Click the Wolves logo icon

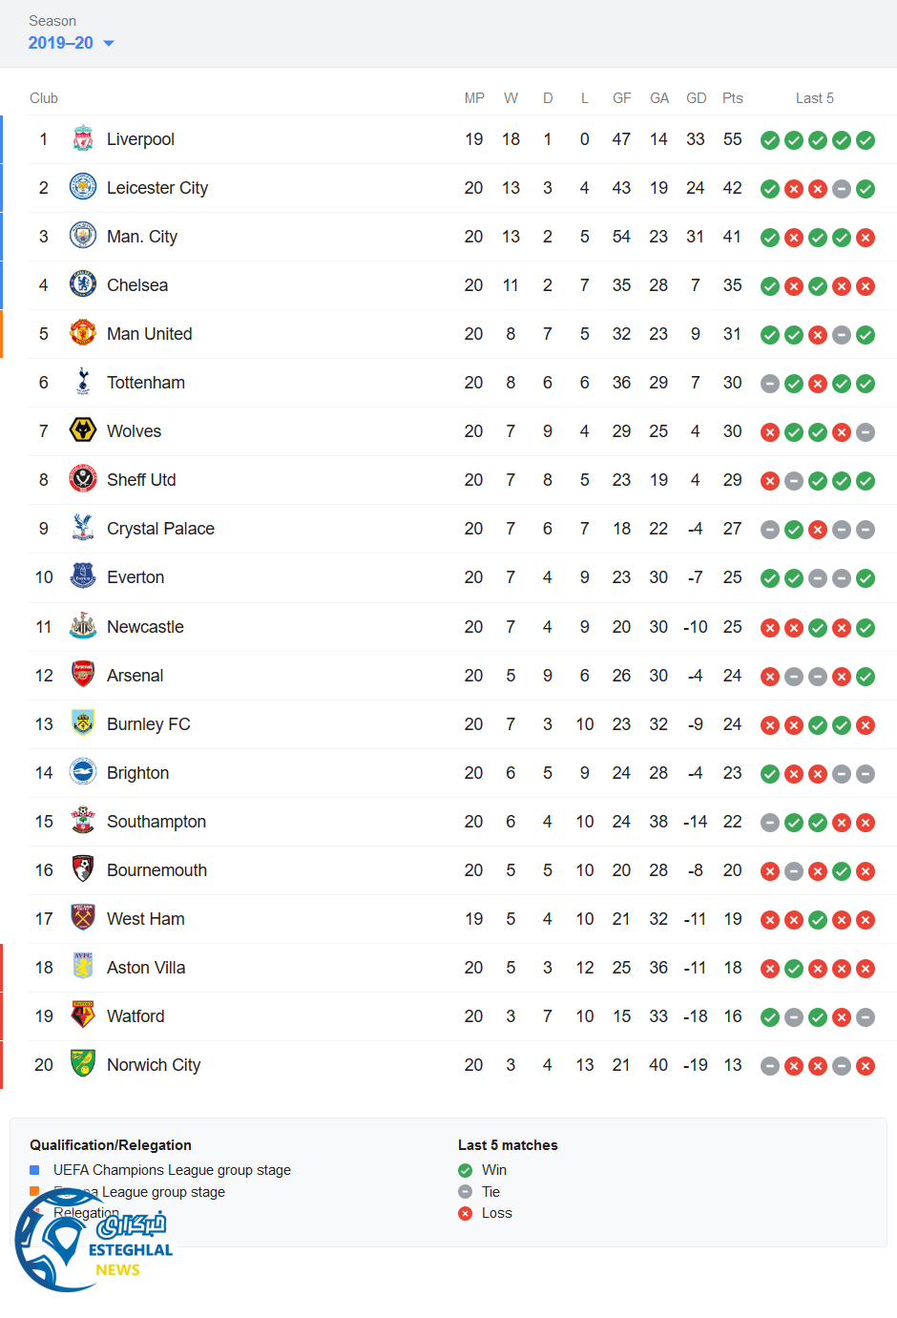pyautogui.click(x=83, y=431)
